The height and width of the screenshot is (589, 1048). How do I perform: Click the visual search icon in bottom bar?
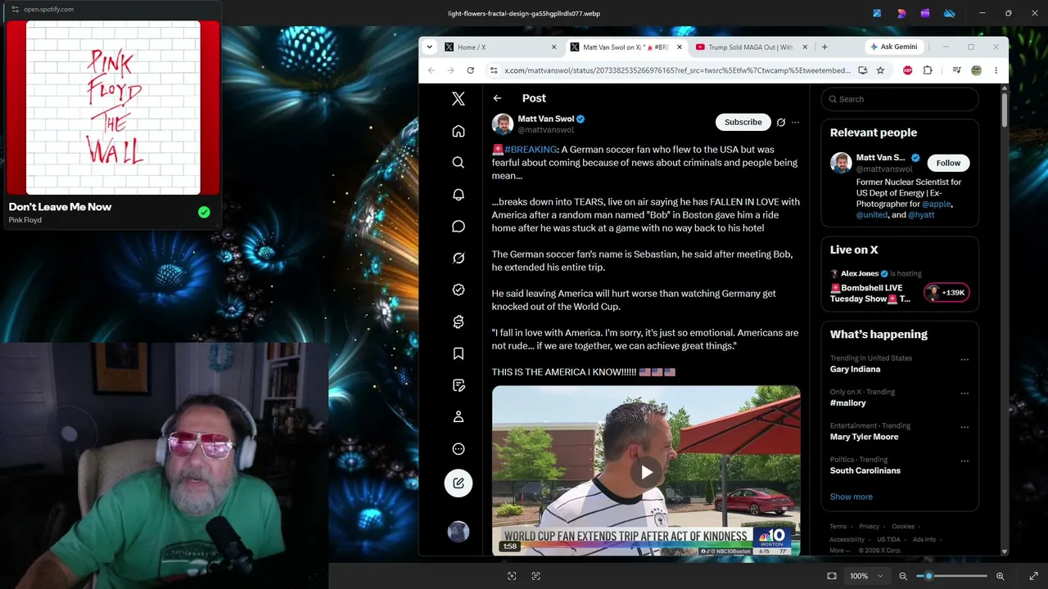[x=512, y=576]
